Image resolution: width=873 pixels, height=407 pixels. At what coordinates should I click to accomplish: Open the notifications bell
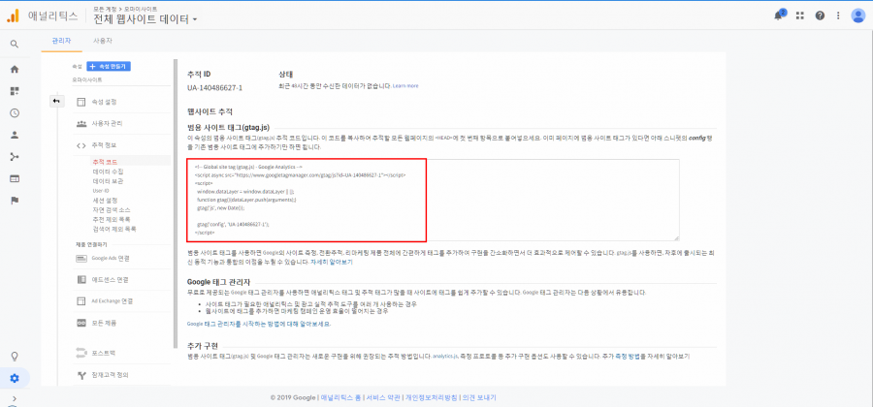point(780,16)
